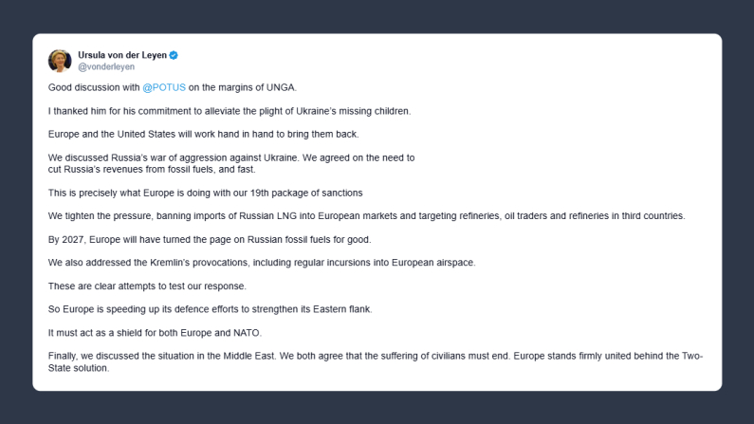Click the blue verified badge
The width and height of the screenshot is (754, 424).
tap(174, 55)
